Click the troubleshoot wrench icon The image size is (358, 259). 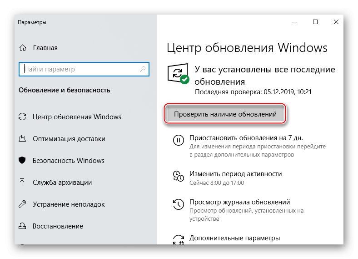tap(22, 204)
